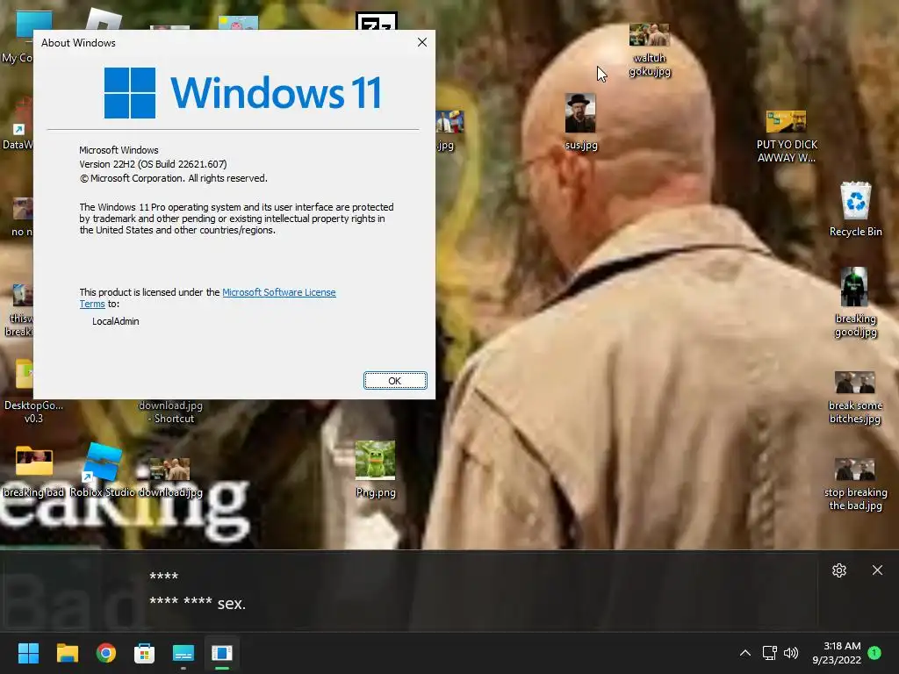Click the caption text ending in "sex."

tap(198, 603)
